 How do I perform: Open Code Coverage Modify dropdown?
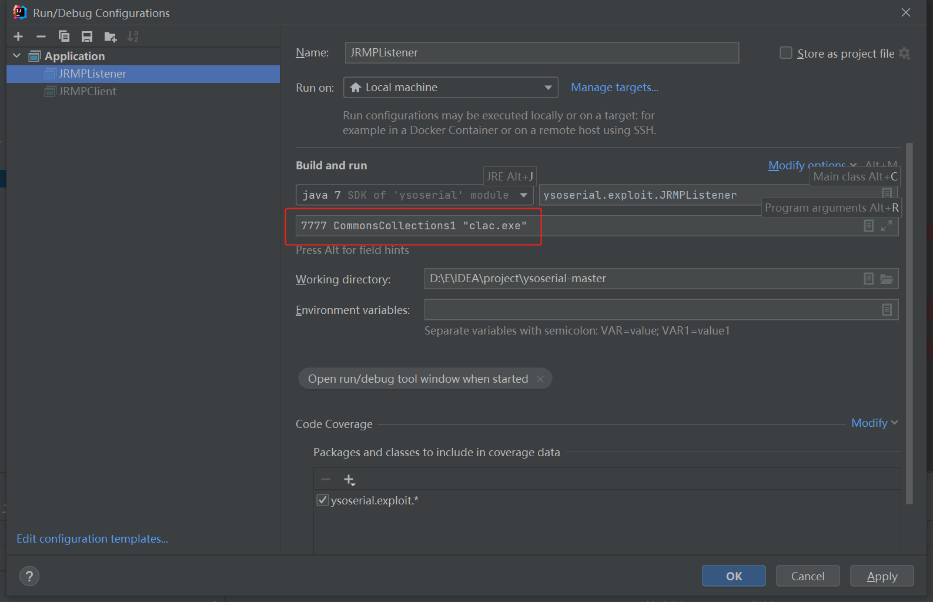(874, 423)
